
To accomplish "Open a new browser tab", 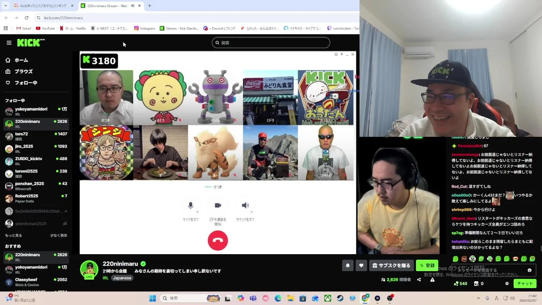I will pyautogui.click(x=149, y=6).
